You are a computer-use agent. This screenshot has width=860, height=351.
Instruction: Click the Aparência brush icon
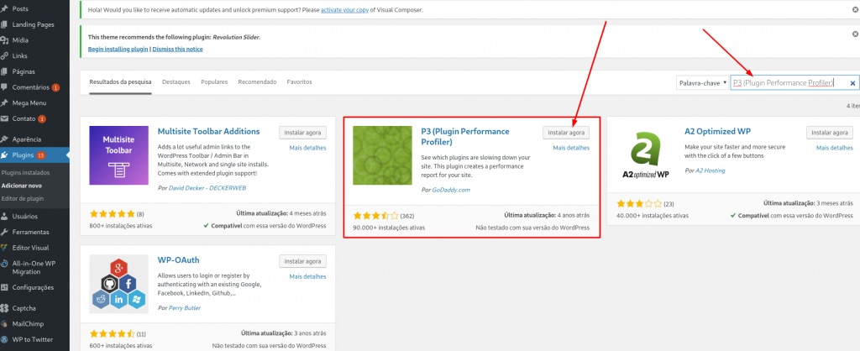pyautogui.click(x=4, y=139)
